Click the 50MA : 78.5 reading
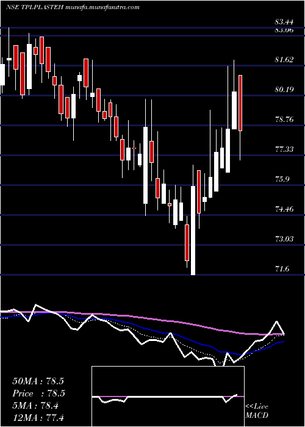This screenshot has width=305, height=427. [38, 381]
